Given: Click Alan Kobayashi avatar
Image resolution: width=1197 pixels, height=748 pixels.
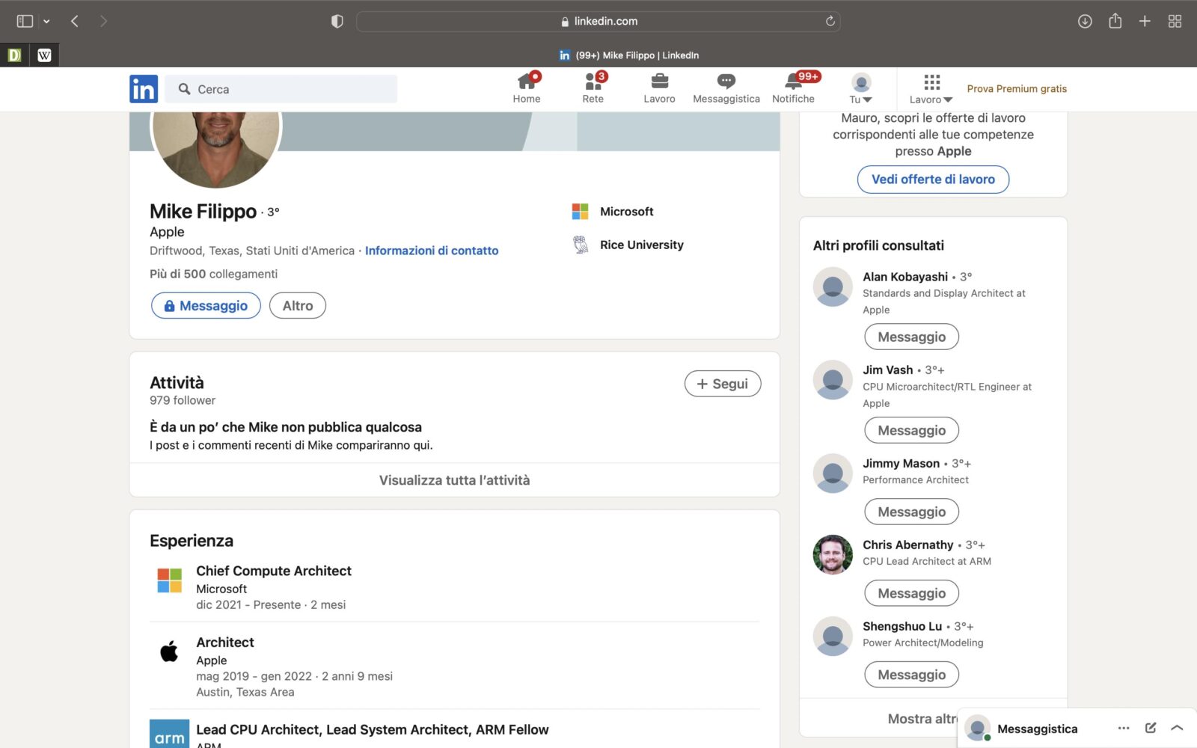Looking at the screenshot, I should [833, 286].
